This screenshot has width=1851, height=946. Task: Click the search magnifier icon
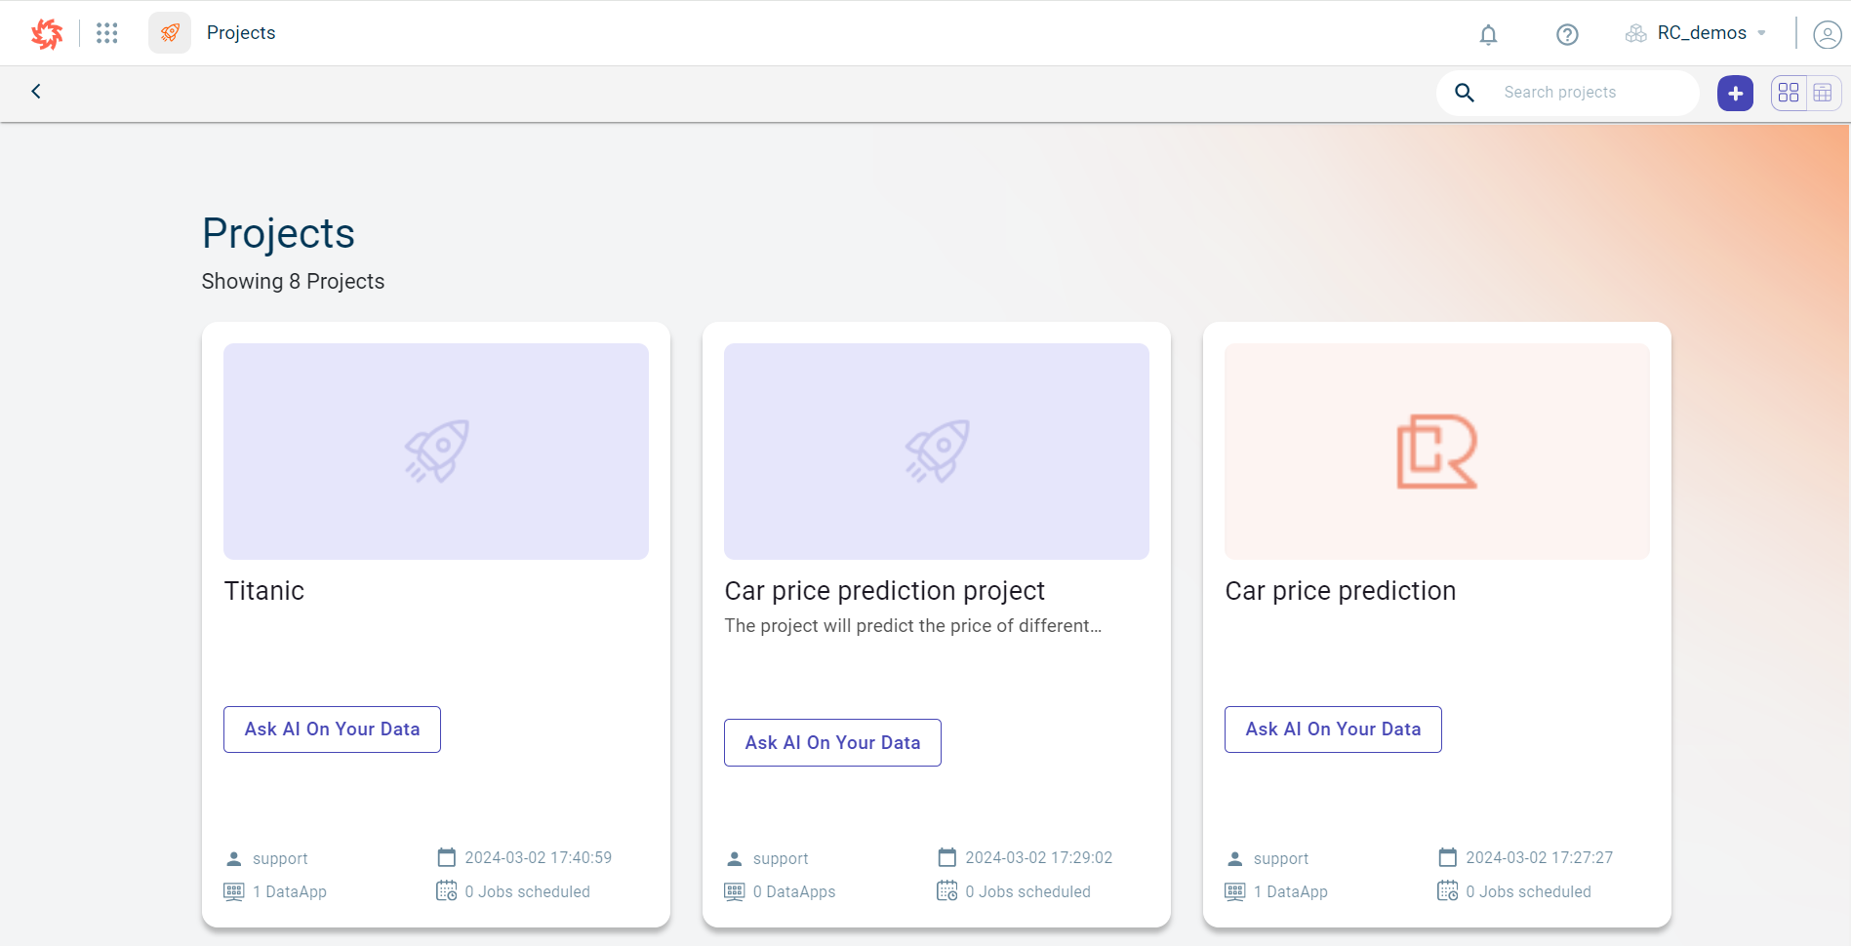[1465, 93]
